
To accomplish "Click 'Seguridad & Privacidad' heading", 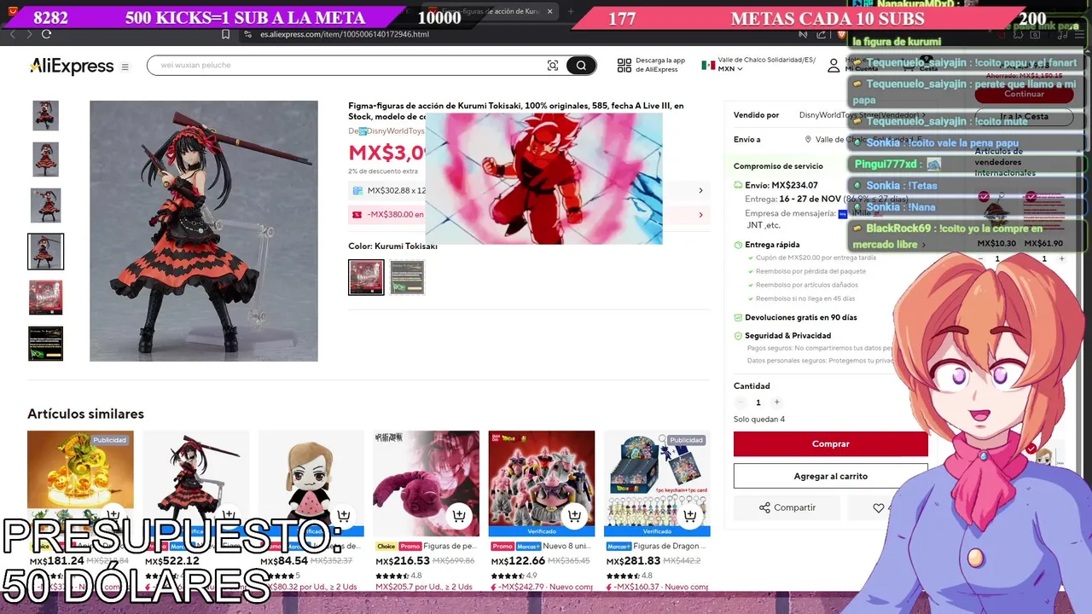I will coord(787,336).
